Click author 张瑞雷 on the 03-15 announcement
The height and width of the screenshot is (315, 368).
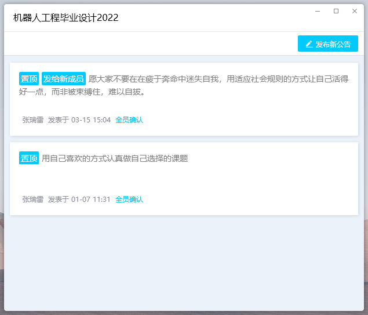[33, 120]
